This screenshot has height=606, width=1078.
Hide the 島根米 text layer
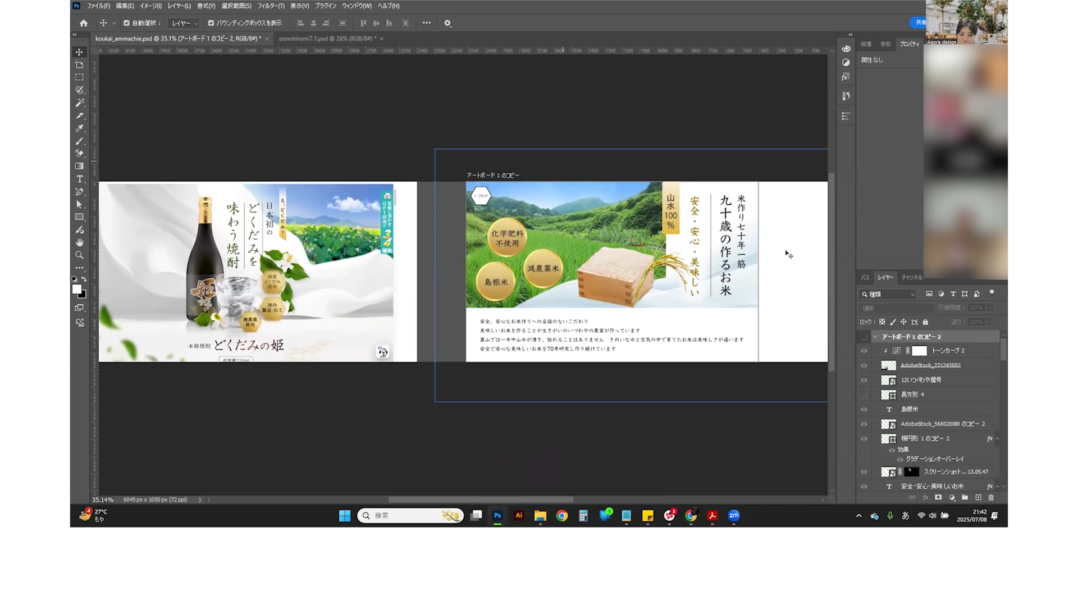[864, 409]
